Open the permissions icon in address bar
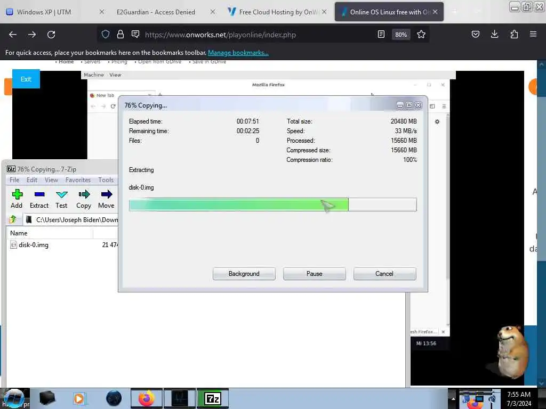Screen dimensions: 546x409 (135, 34)
